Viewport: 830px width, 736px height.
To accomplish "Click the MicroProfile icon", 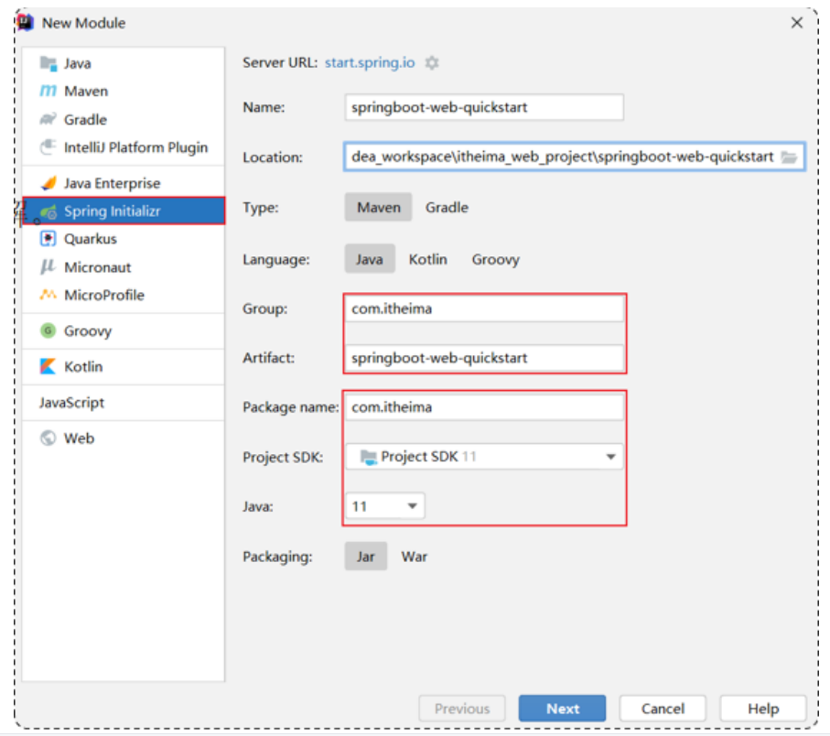I will click(49, 295).
